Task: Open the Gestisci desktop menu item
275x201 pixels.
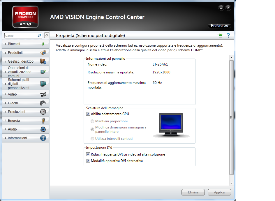Action: point(25,61)
